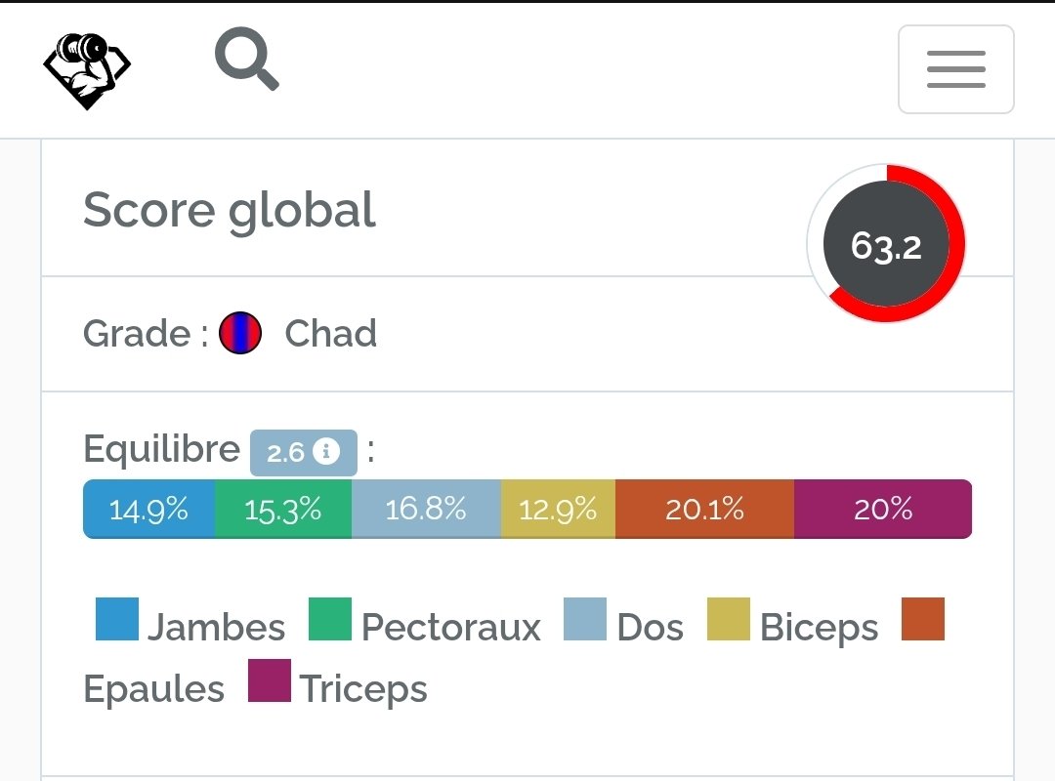Image resolution: width=1055 pixels, height=781 pixels.
Task: Select the 12.9% yellow bar segment
Action: 558,509
